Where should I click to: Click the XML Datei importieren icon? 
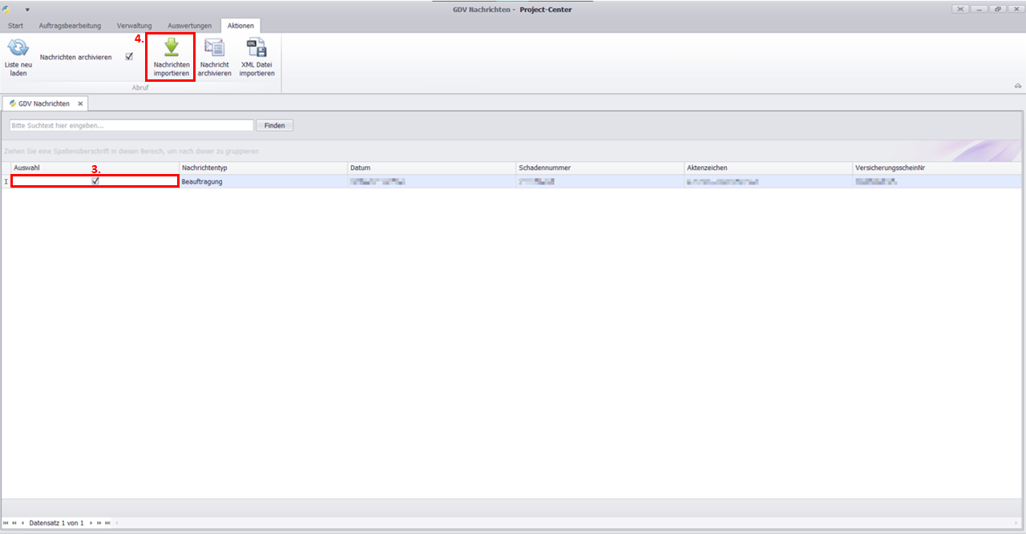(256, 47)
